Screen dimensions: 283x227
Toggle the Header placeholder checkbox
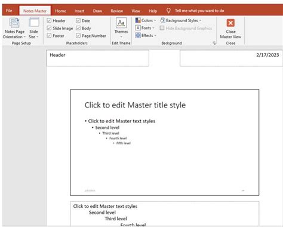coord(49,20)
